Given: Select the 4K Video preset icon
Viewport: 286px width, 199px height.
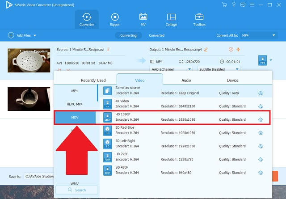Looking at the screenshot, I should click(x=107, y=104).
